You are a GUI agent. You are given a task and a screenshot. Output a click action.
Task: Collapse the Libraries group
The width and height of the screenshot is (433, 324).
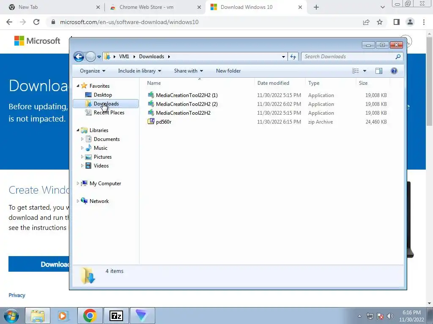coord(78,130)
